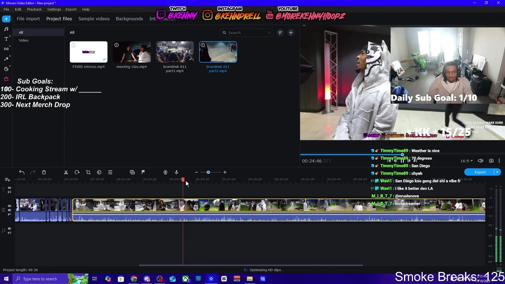Select FIXED introoo.mp4 thumbnail
Screen dimensions: 505x284
88,52
